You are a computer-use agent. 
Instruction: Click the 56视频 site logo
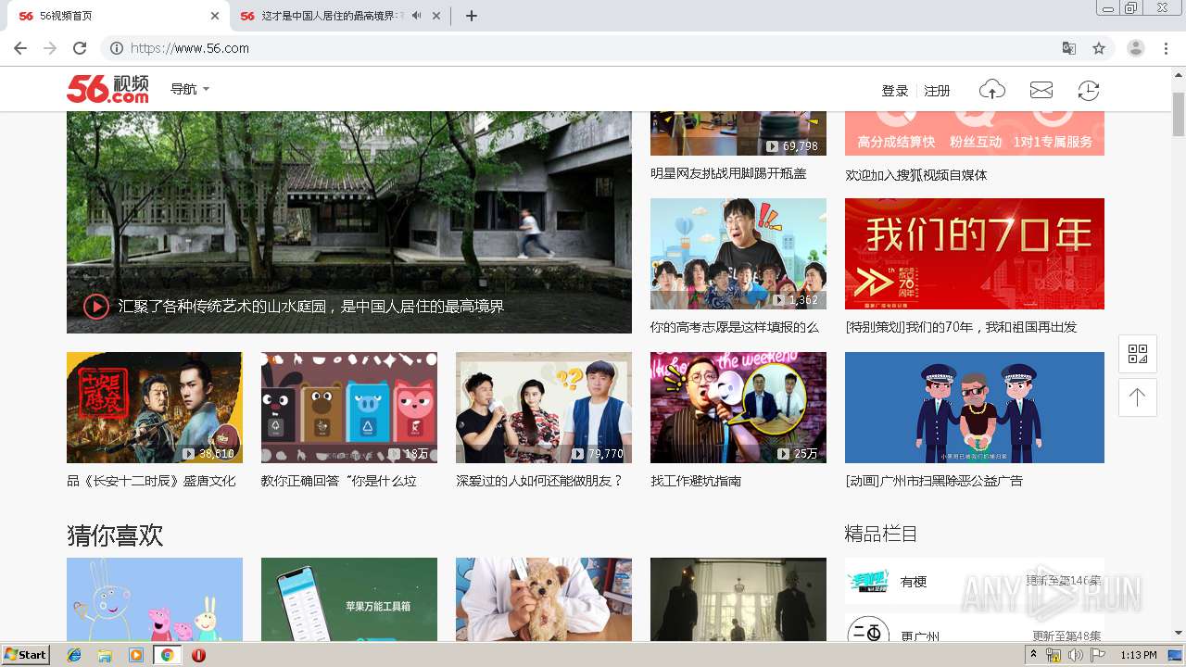107,89
